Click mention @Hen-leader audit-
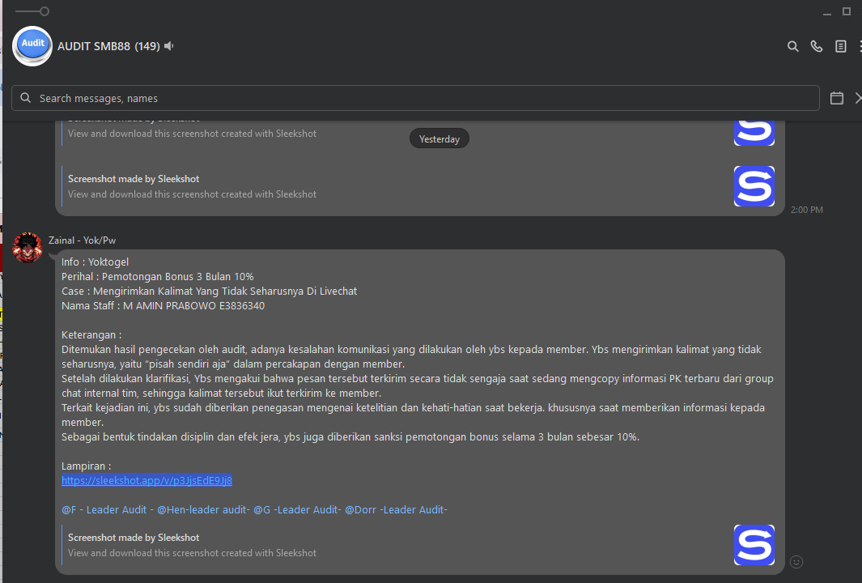862x583 pixels. tap(203, 510)
